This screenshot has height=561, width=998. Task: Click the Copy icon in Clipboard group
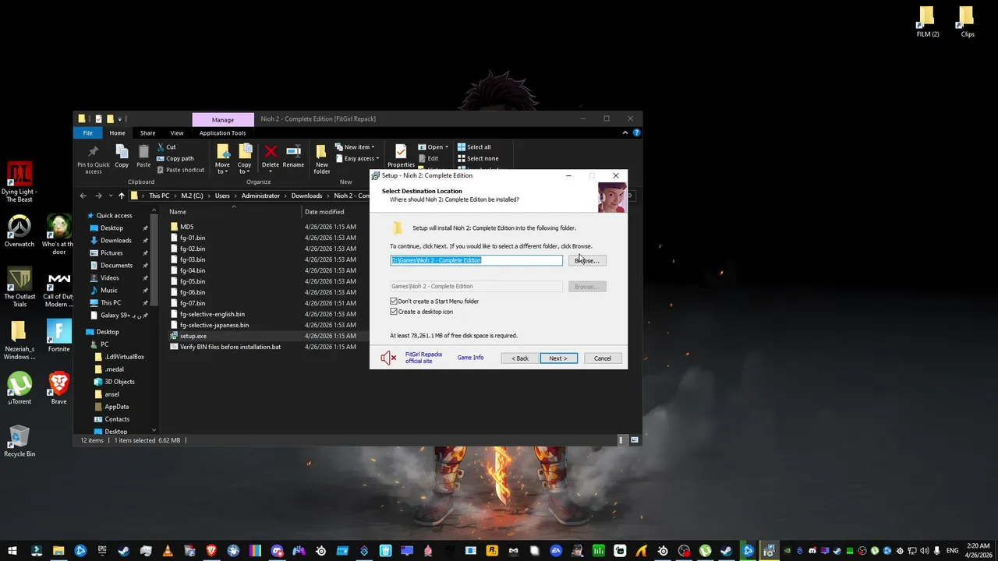(x=122, y=151)
